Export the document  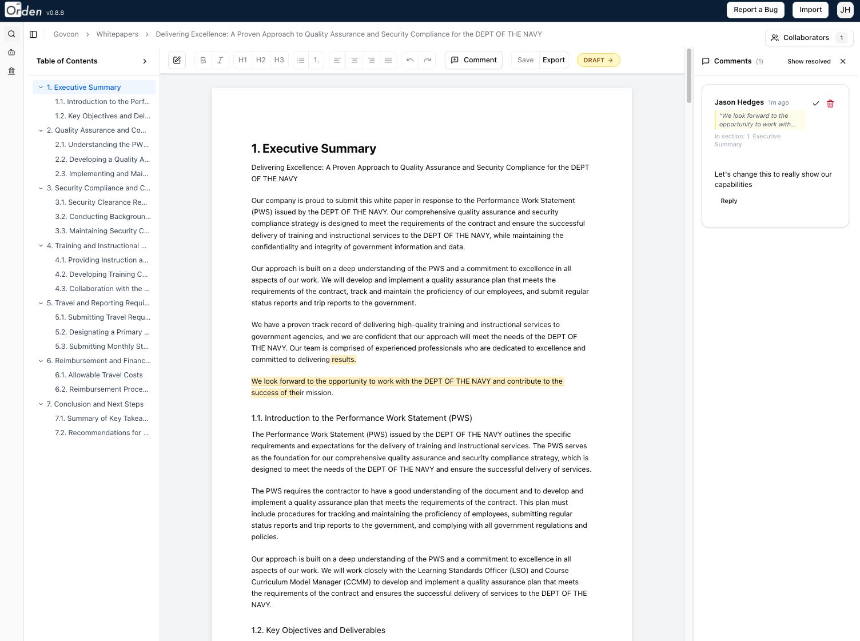click(x=553, y=59)
